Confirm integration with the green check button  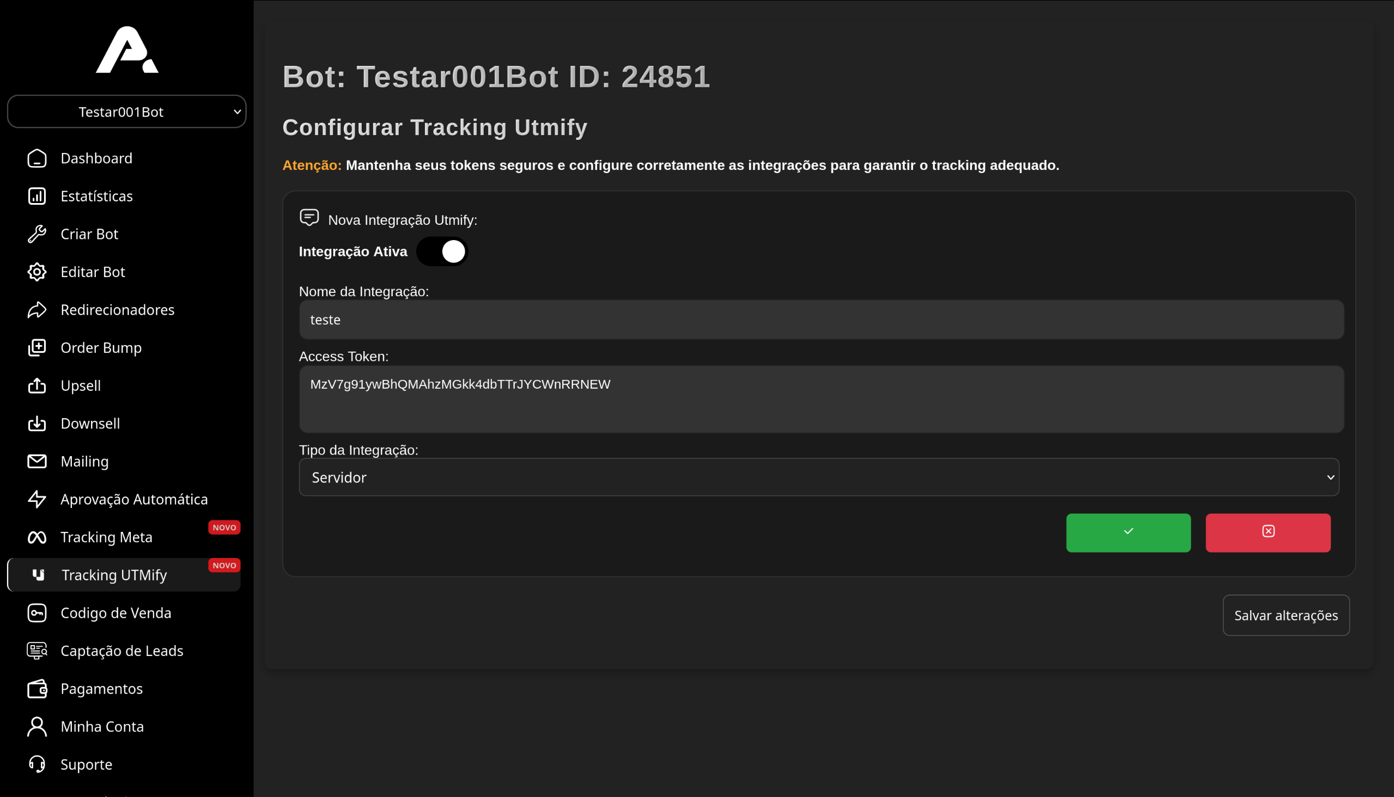(1128, 532)
